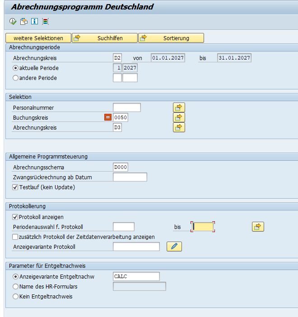Click the "weitere Selektionen" button
This screenshot has height=317, width=298.
38,38
